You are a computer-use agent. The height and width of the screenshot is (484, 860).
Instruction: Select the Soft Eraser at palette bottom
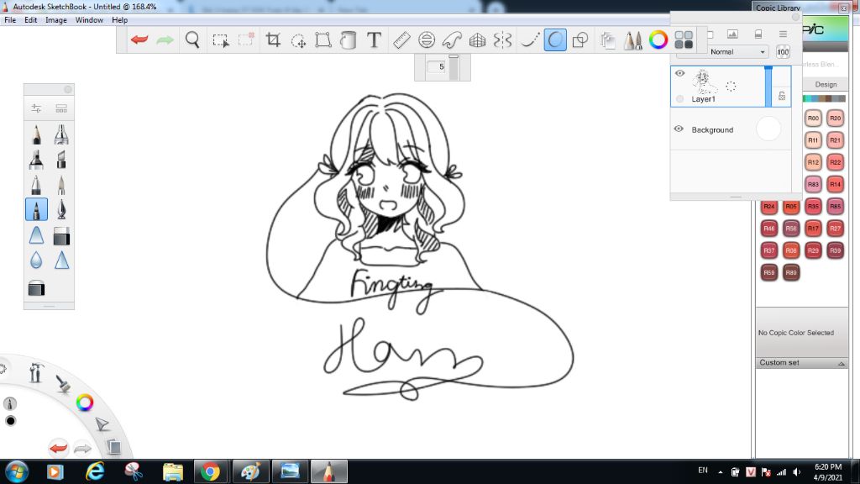click(36, 288)
